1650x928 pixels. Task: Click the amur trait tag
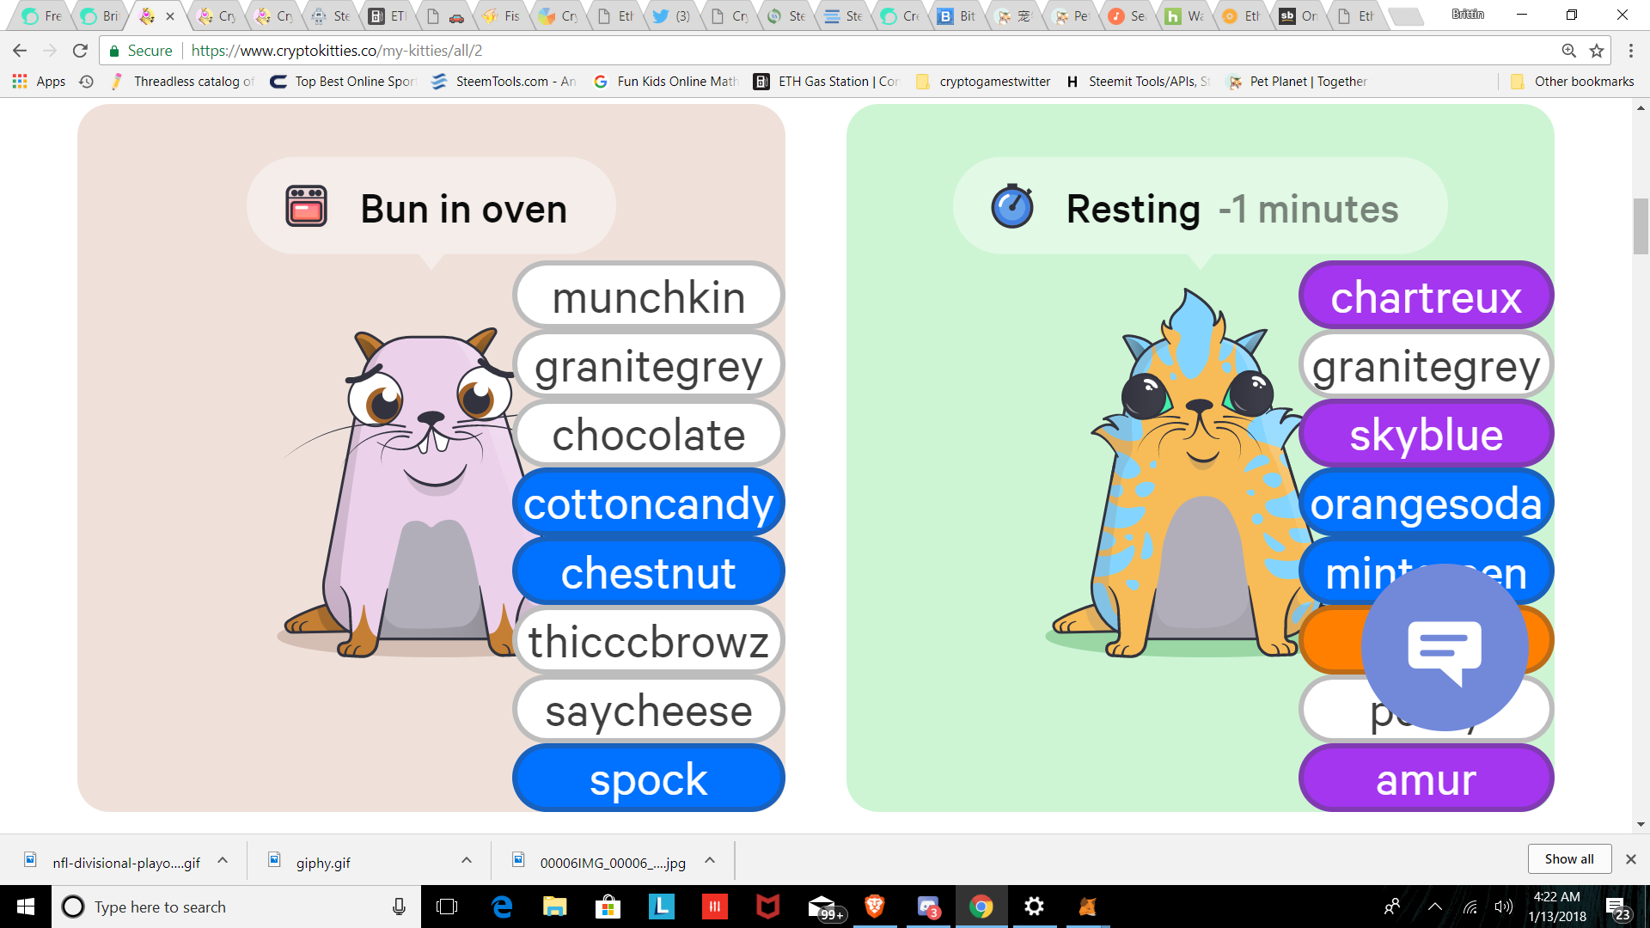[1426, 778]
